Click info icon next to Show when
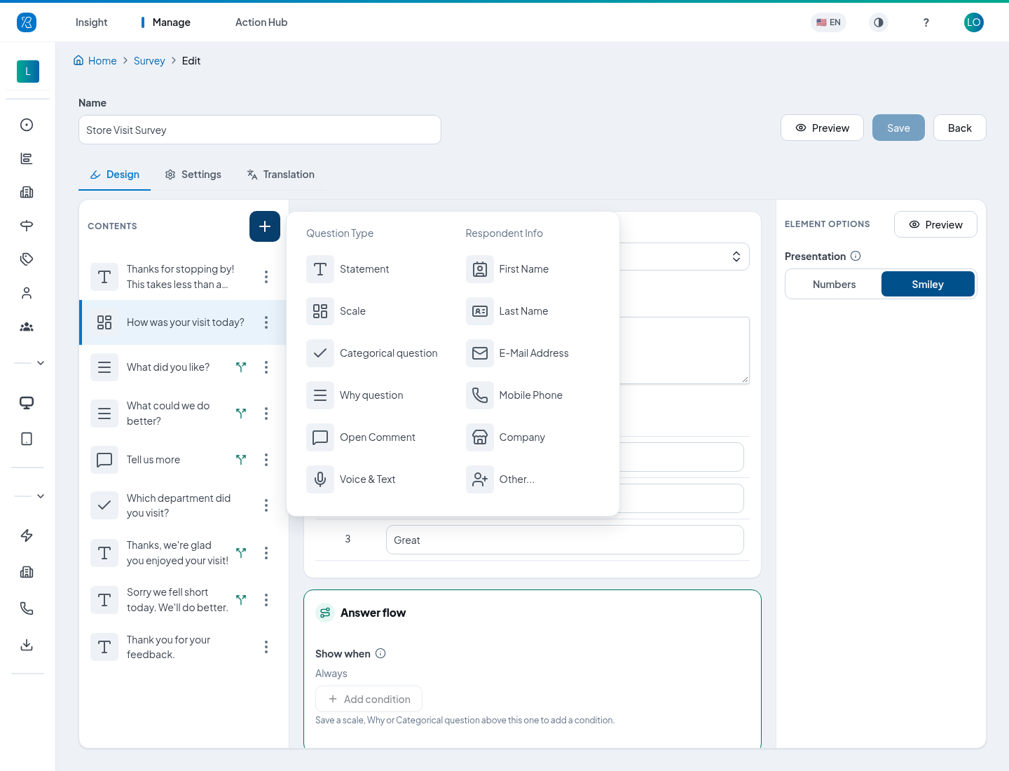1009x771 pixels. coord(380,653)
